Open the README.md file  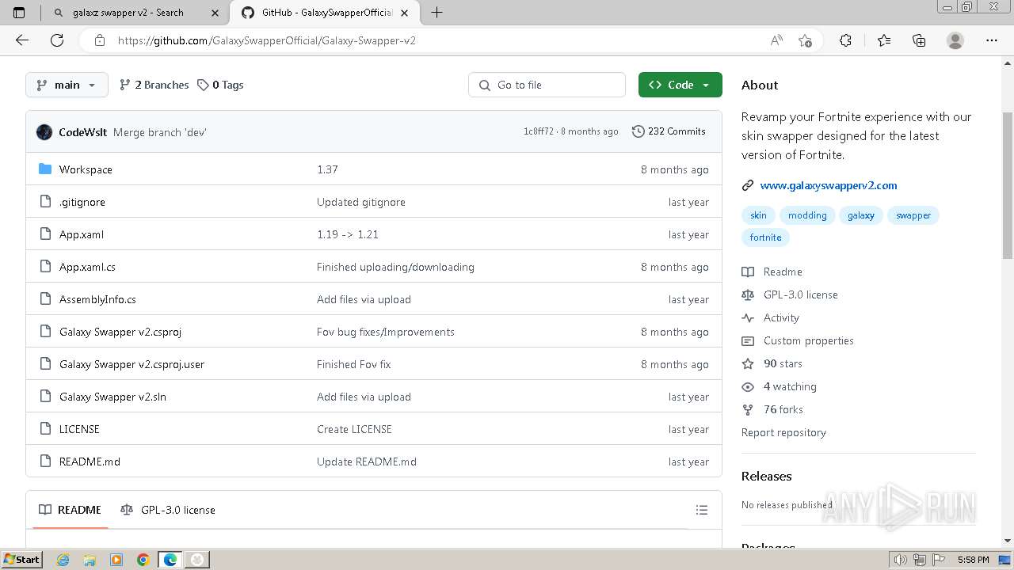click(90, 462)
